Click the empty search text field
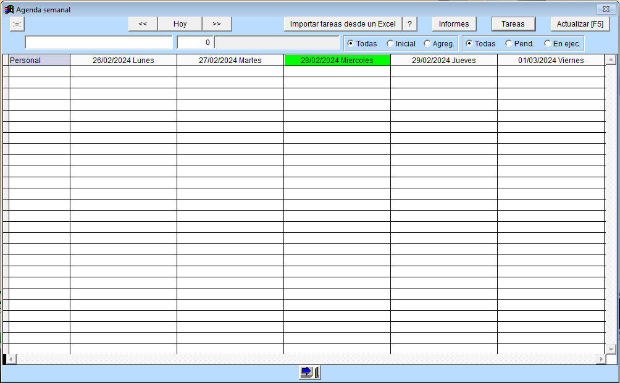This screenshot has width=620, height=383. pyautogui.click(x=99, y=43)
